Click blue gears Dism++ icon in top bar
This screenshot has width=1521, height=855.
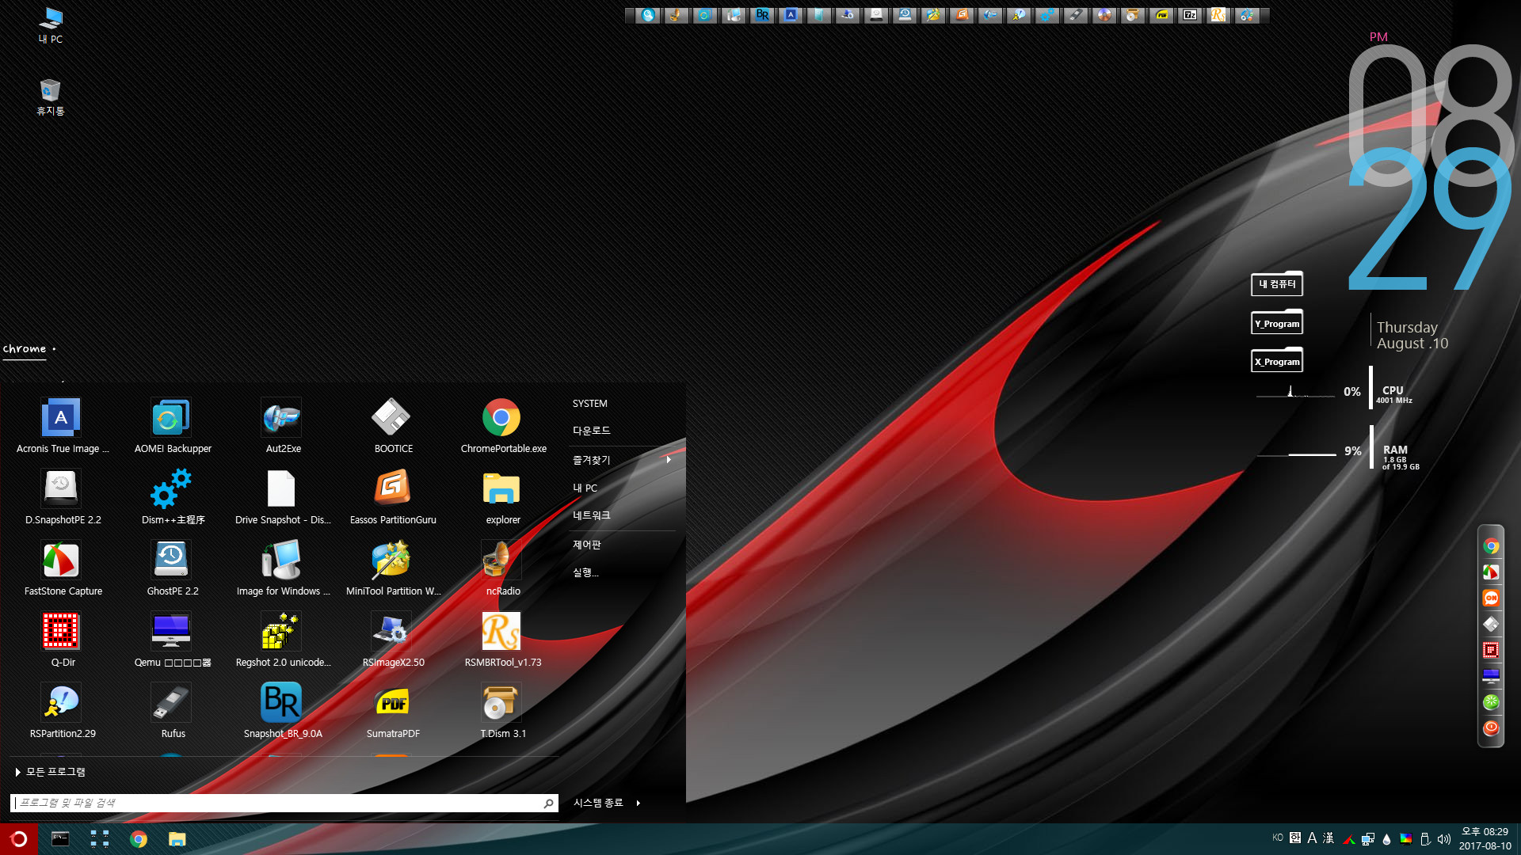[1046, 15]
